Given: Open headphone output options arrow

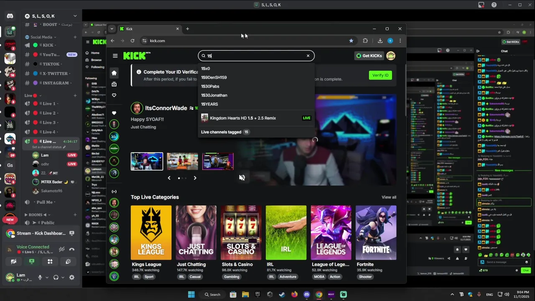Looking at the screenshot, I should (63, 277).
